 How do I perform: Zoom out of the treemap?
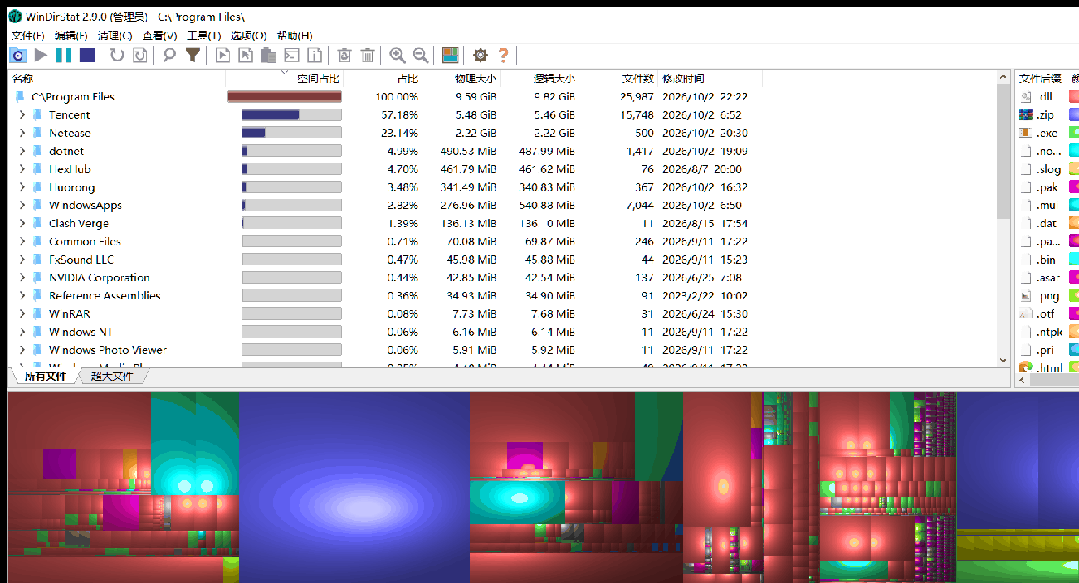click(421, 55)
